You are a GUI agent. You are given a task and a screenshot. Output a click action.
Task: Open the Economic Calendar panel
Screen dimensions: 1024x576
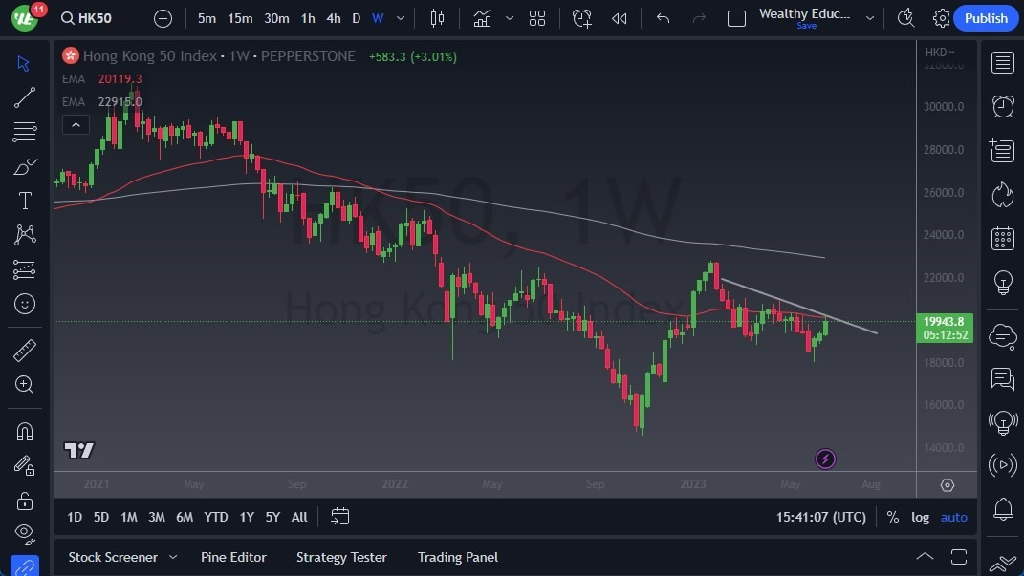tap(1002, 238)
